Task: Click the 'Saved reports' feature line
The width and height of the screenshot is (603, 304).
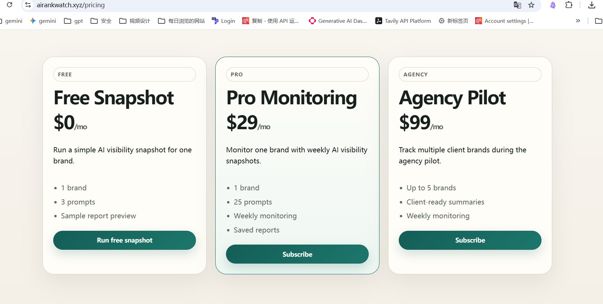Action: pyautogui.click(x=257, y=230)
